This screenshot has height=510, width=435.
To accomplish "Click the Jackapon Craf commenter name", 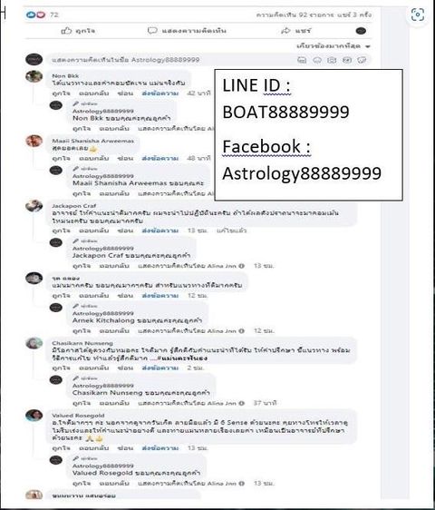I will (x=74, y=206).
